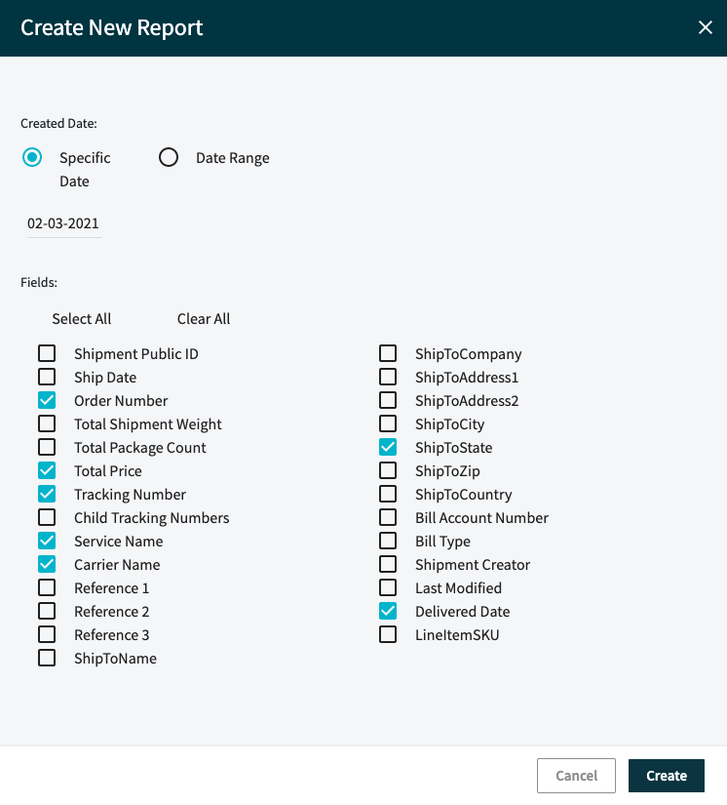
Task: Check the Shipment Public ID checkbox
Action: pyautogui.click(x=46, y=353)
